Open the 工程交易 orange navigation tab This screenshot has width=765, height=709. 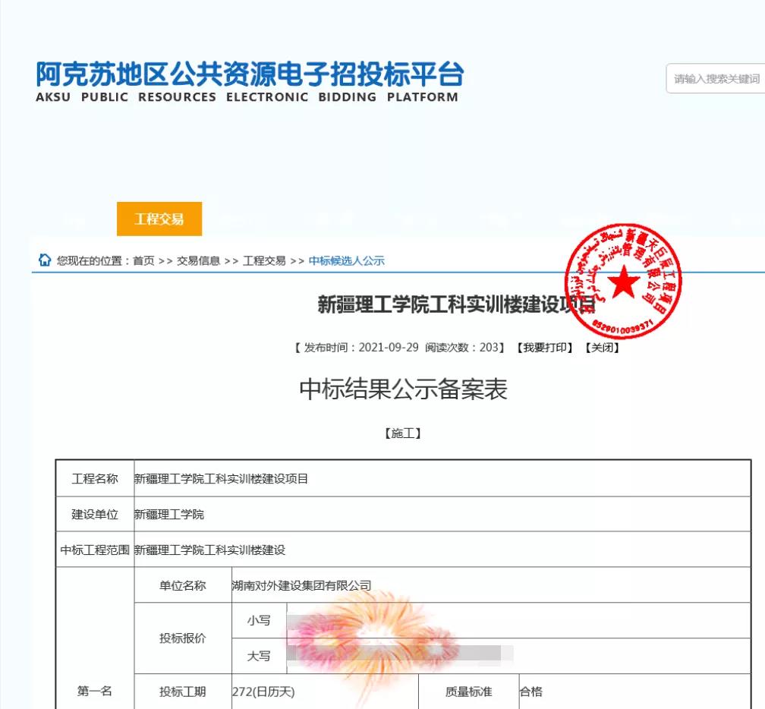159,219
